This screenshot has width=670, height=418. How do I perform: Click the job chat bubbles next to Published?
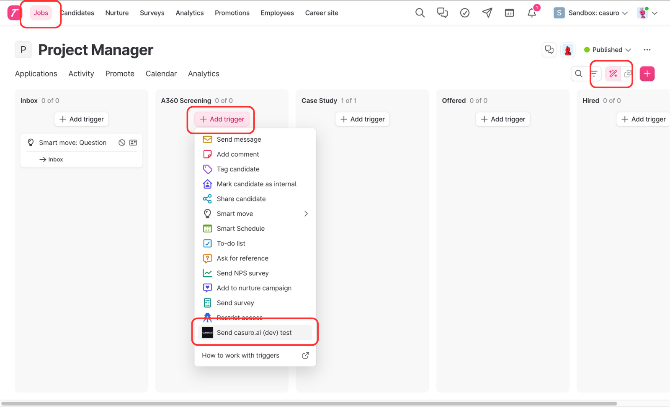tap(549, 50)
